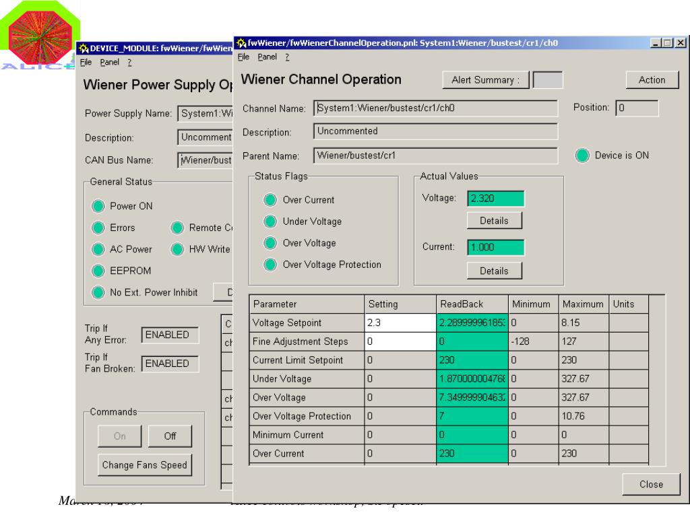Image resolution: width=690 pixels, height=517 pixels.
Task: Click the EEPROM status indicator
Action: 98,271
